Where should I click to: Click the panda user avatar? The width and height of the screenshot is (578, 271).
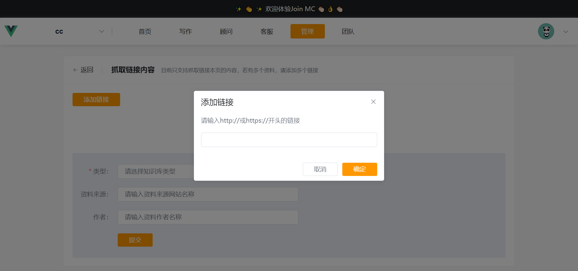(546, 31)
